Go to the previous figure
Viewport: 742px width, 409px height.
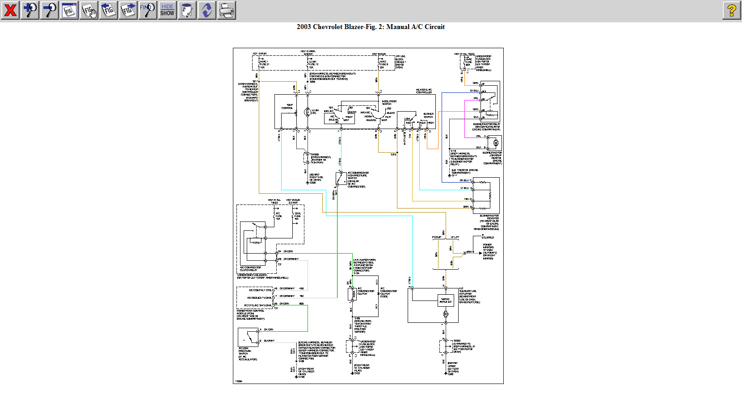(x=109, y=10)
